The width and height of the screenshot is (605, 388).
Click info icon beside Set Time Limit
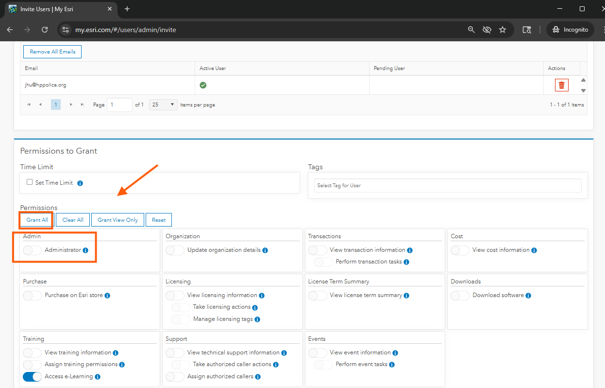80,183
